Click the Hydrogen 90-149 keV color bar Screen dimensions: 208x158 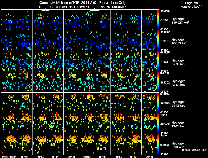pyautogui.click(x=158, y=41)
